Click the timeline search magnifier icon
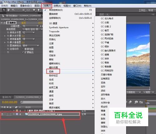This screenshot has width=156, height=134. click(22, 102)
